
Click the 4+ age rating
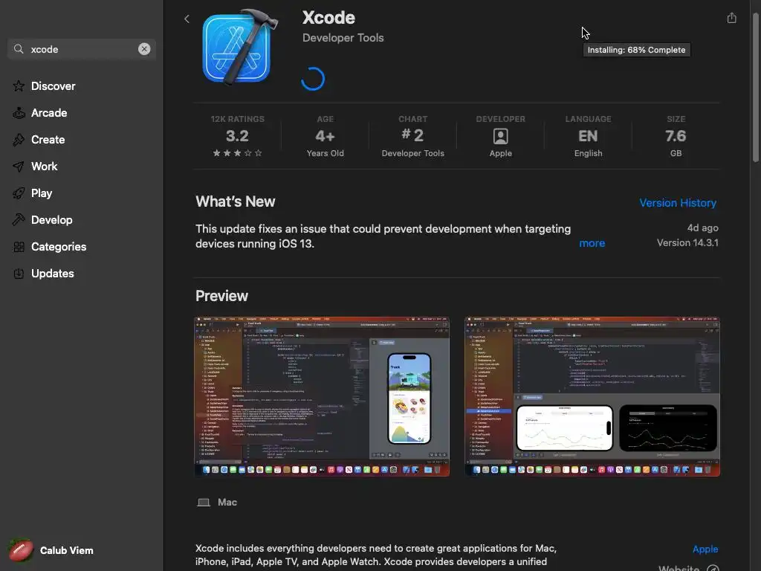[x=325, y=136]
